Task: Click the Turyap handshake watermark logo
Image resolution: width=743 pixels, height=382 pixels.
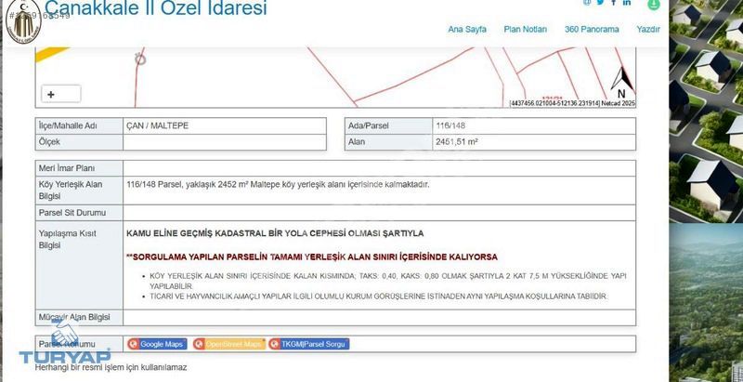Action: [x=65, y=346]
